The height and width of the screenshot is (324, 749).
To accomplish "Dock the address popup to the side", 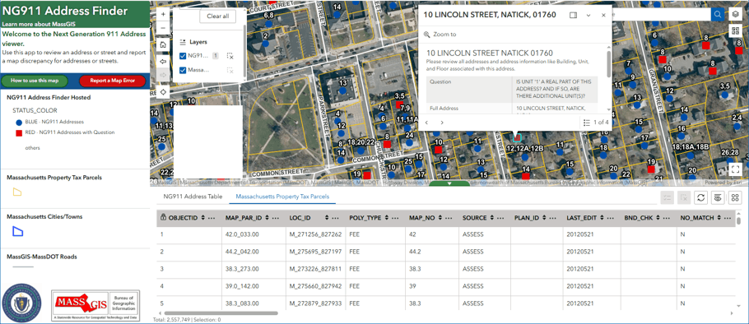I will point(573,15).
